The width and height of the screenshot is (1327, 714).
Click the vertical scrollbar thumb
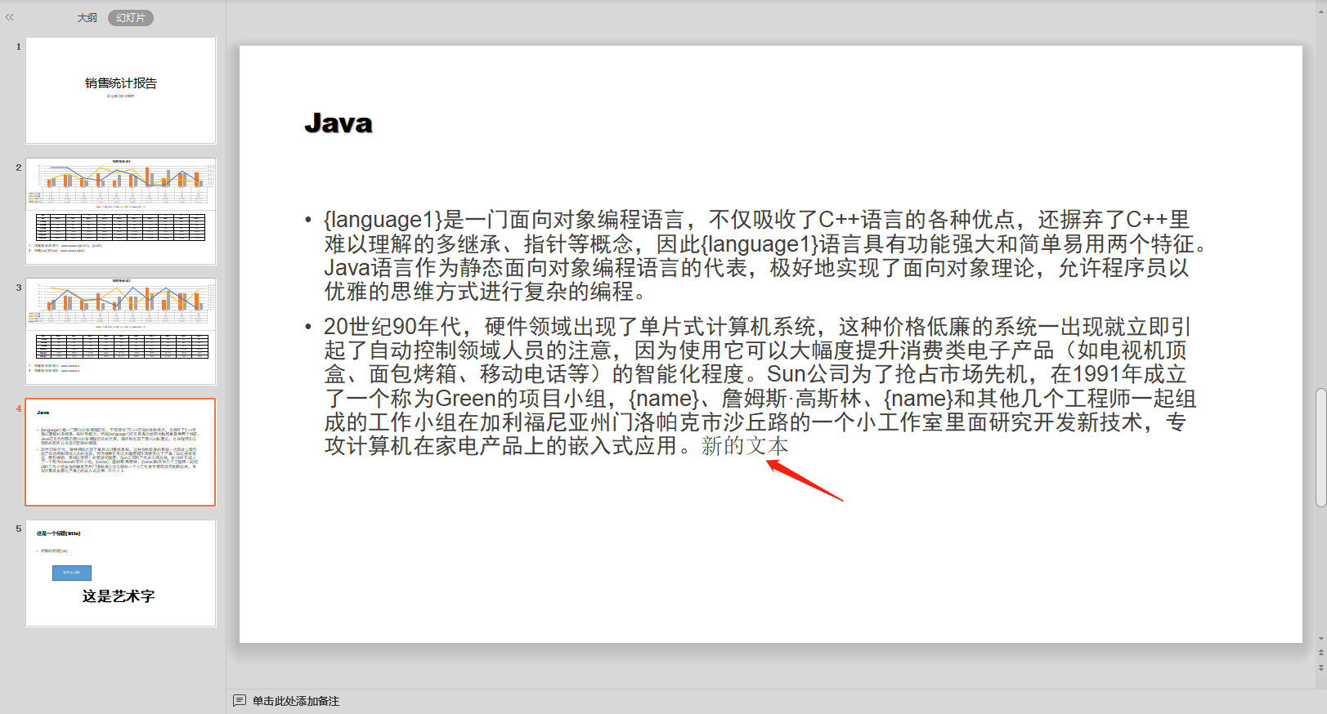[x=1320, y=448]
